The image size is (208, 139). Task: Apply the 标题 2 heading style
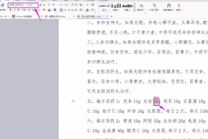(x=127, y=7)
